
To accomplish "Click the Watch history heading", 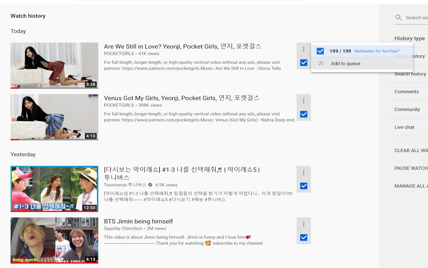I will point(28,16).
